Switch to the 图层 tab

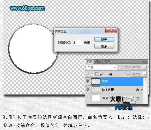pyautogui.click(x=89, y=62)
